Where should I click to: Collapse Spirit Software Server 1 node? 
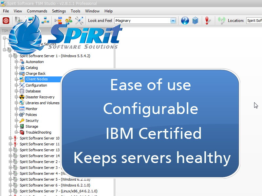(10, 56)
